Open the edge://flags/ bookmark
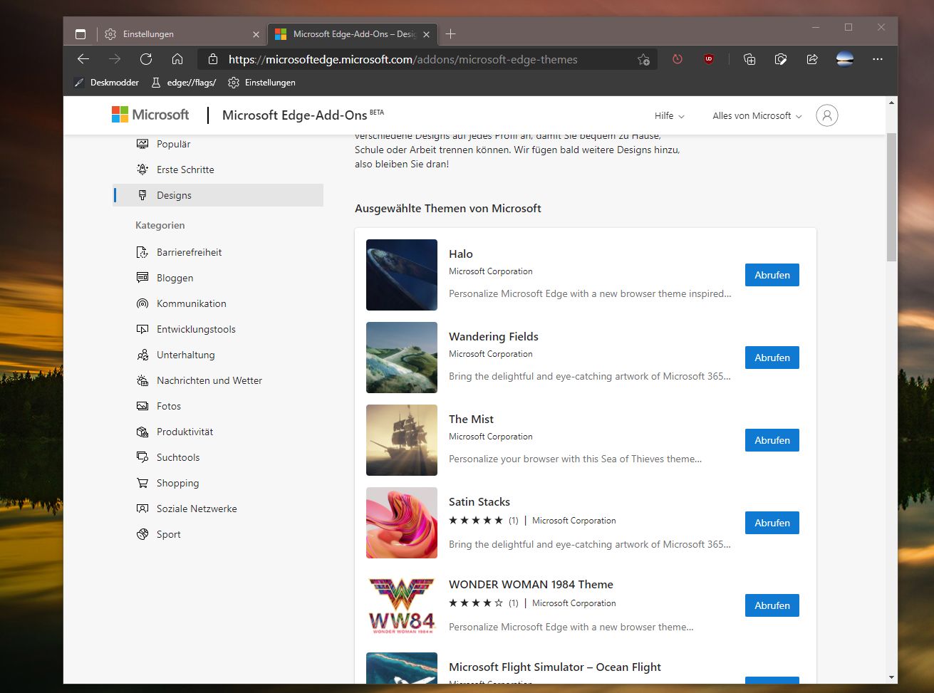This screenshot has height=693, width=934. click(183, 83)
